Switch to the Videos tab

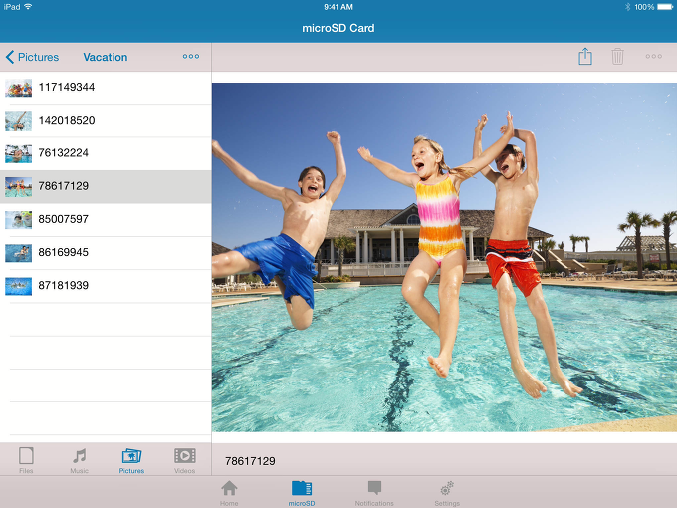click(185, 460)
